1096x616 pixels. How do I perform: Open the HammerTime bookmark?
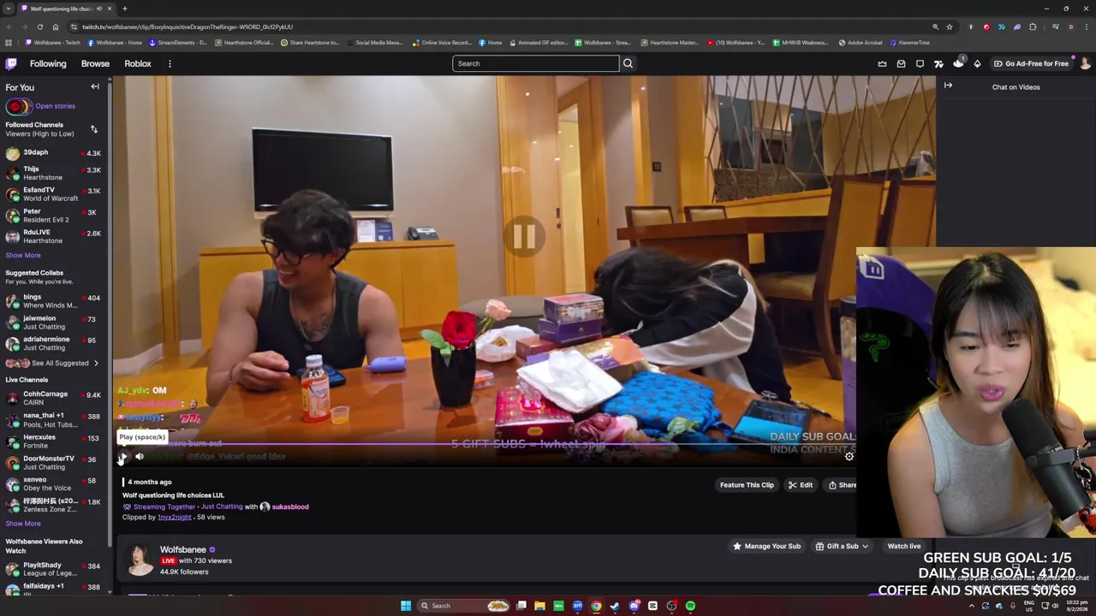pyautogui.click(x=909, y=43)
